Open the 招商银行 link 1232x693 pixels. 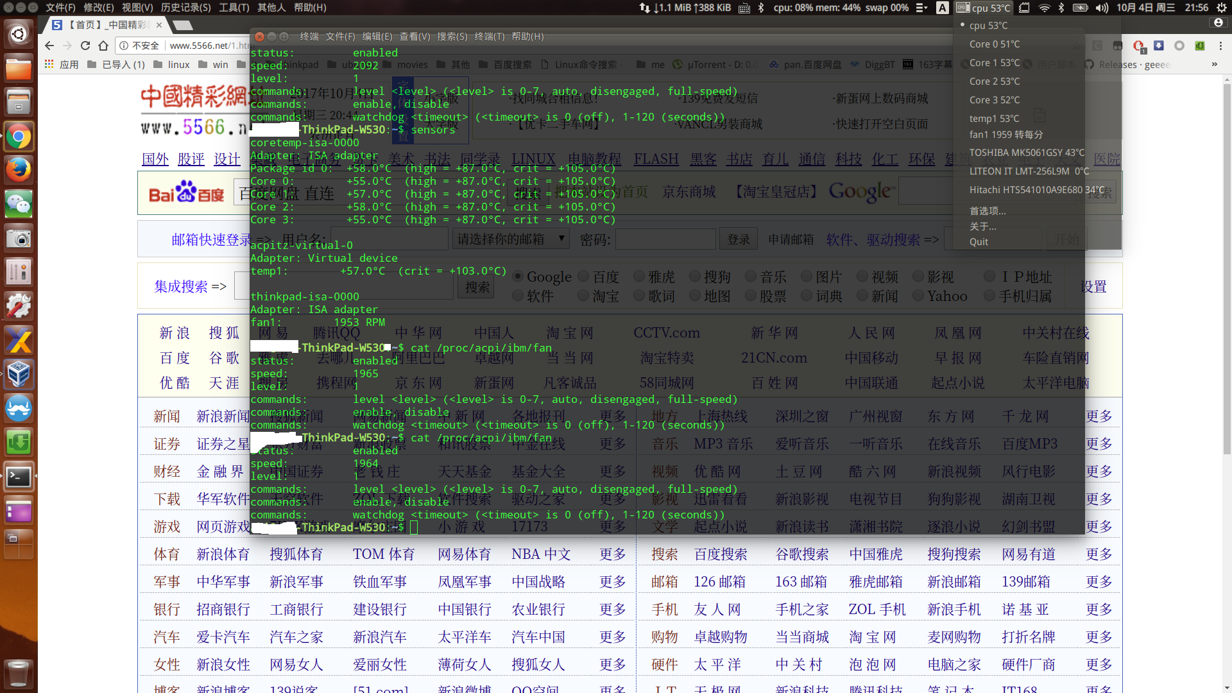pyautogui.click(x=223, y=609)
